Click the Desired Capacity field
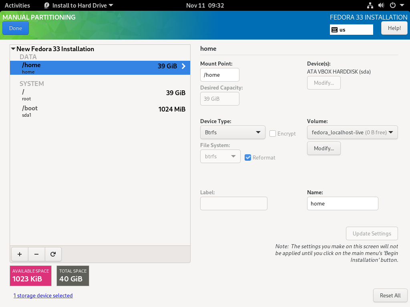The height and width of the screenshot is (307, 410). (220, 99)
